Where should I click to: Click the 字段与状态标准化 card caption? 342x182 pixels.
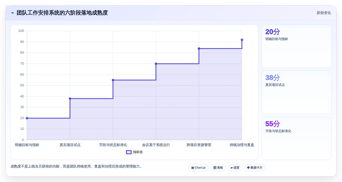click(278, 131)
